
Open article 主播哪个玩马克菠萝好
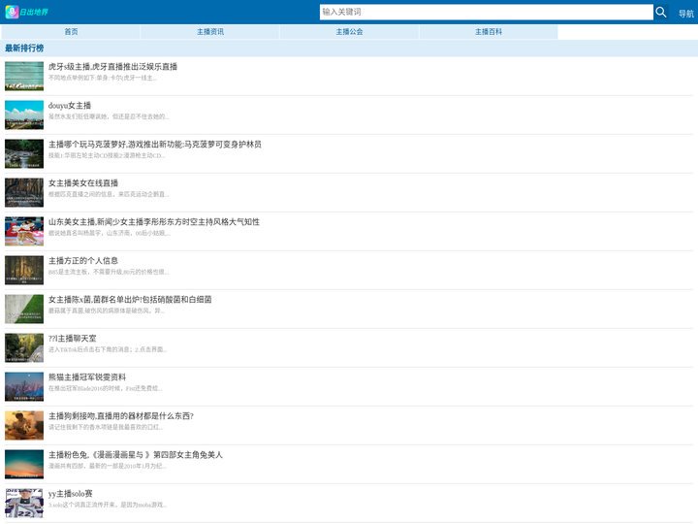(x=154, y=145)
